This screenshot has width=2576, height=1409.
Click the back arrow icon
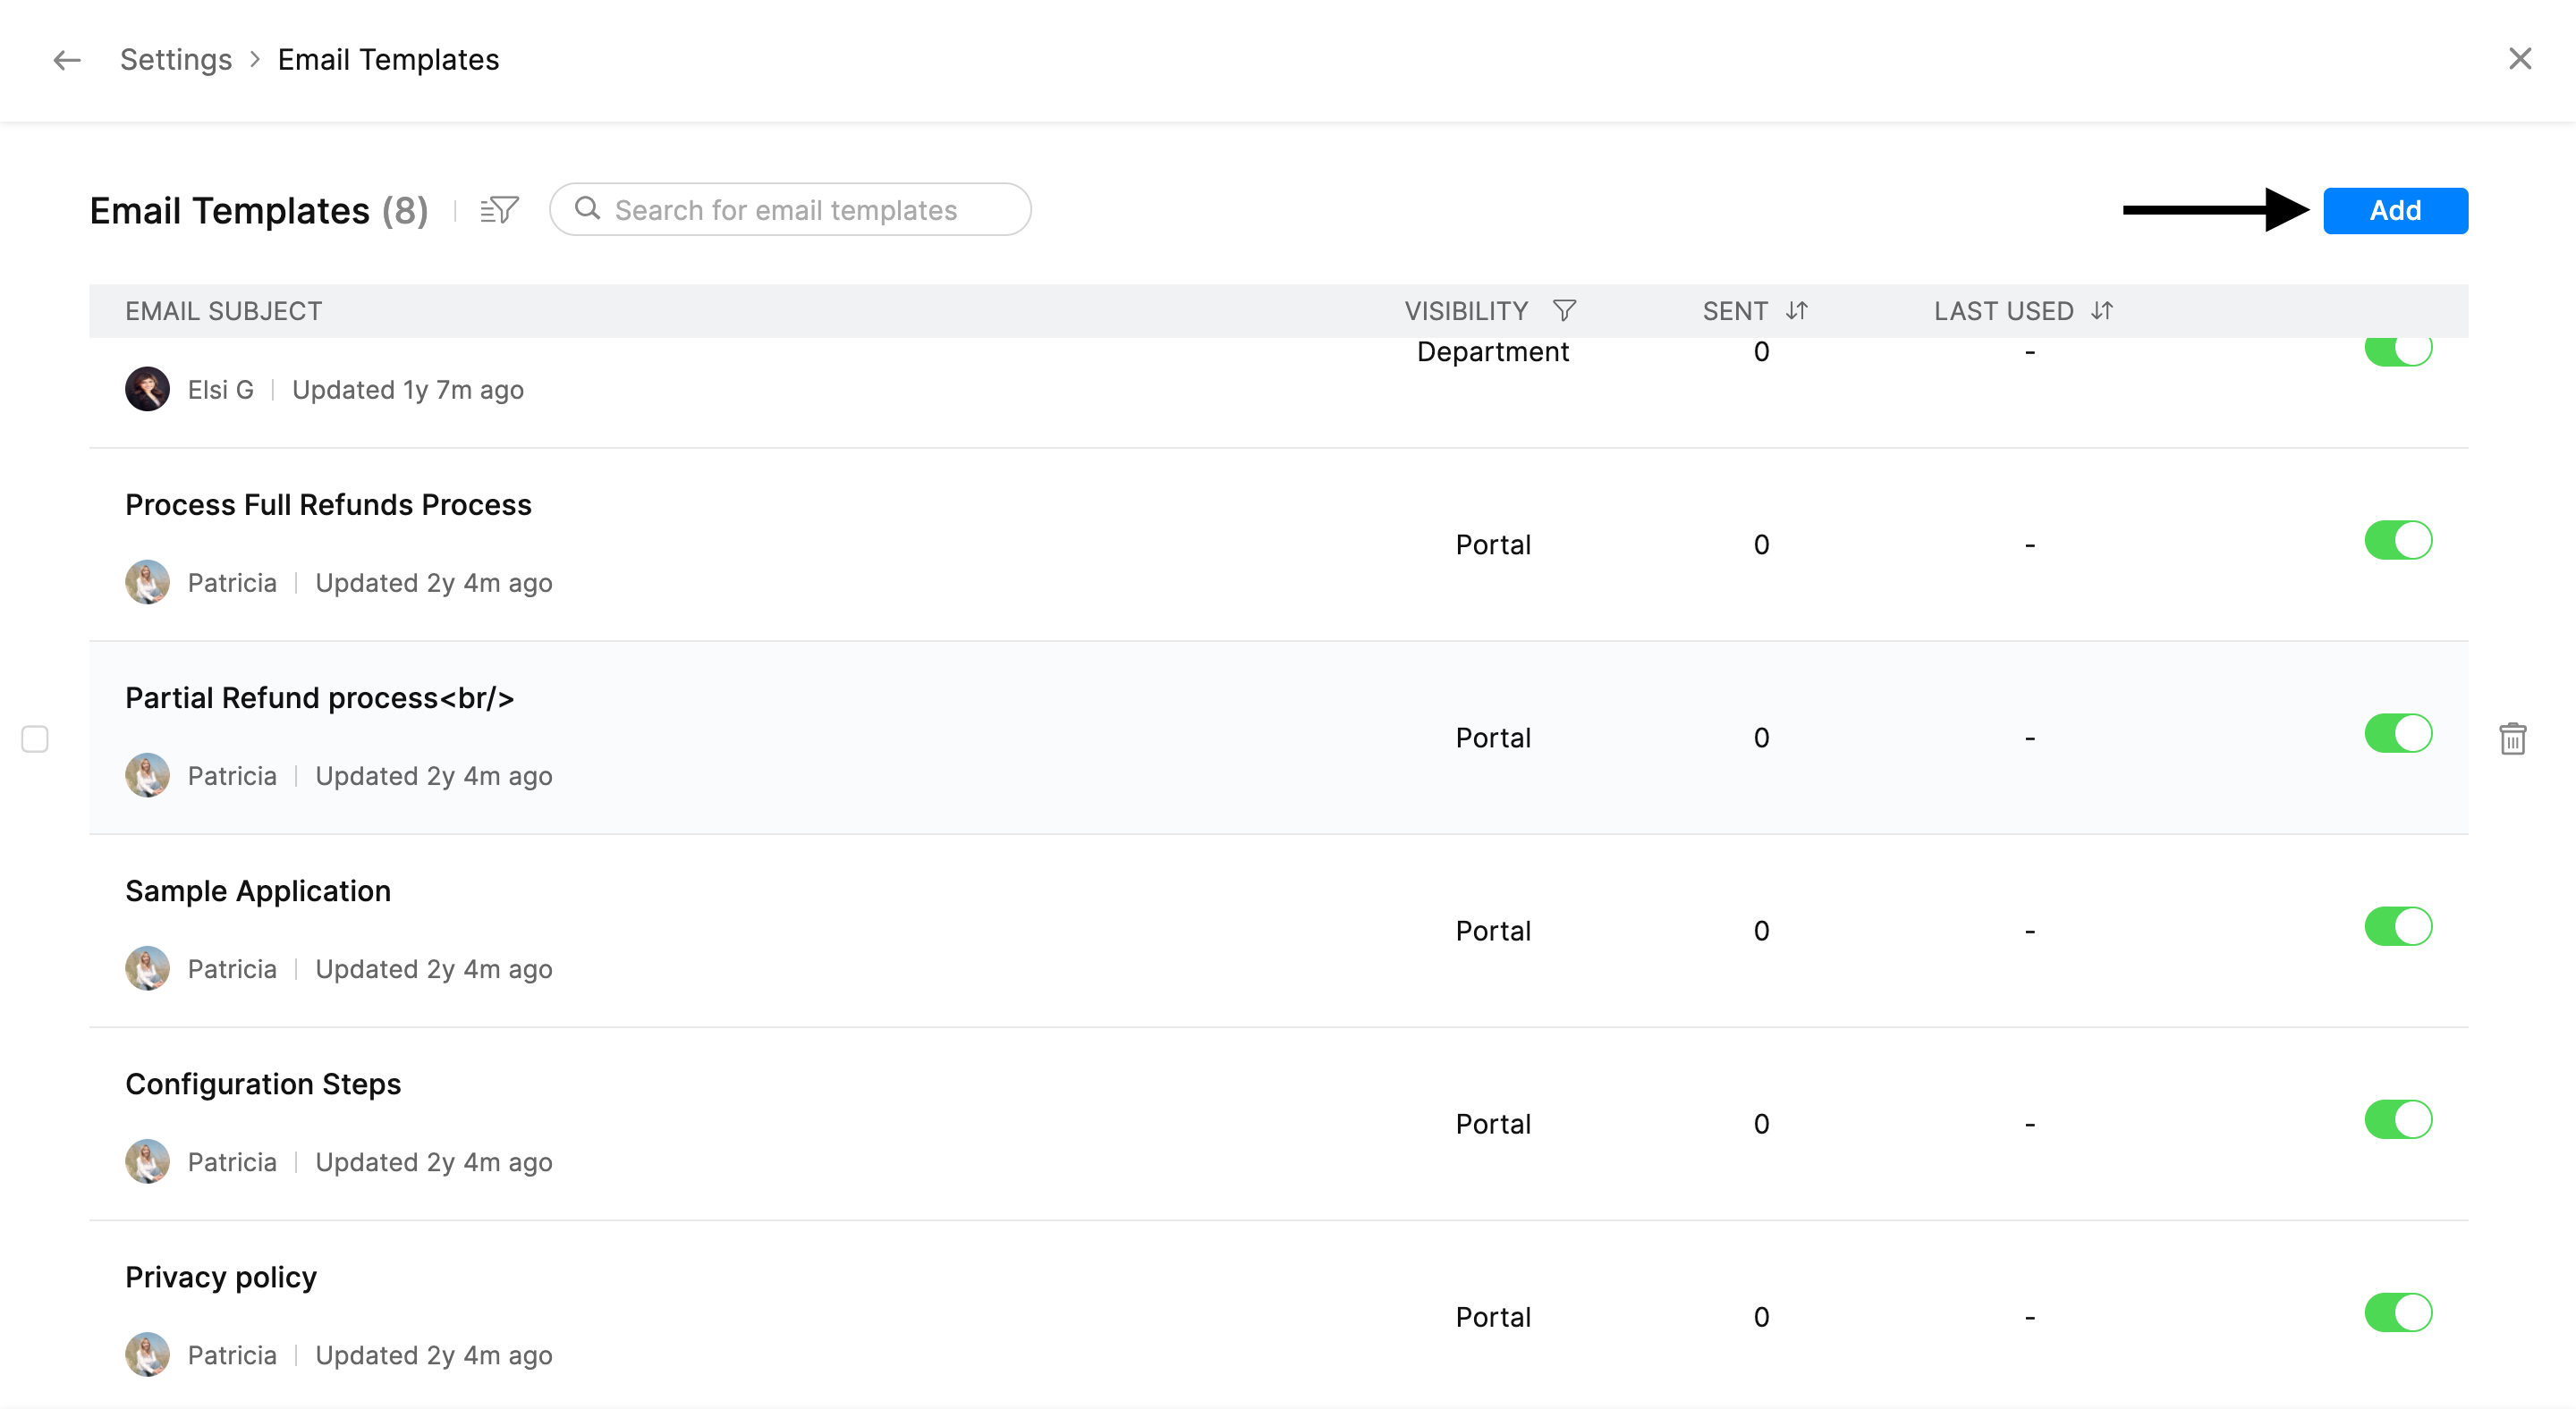[x=67, y=60]
